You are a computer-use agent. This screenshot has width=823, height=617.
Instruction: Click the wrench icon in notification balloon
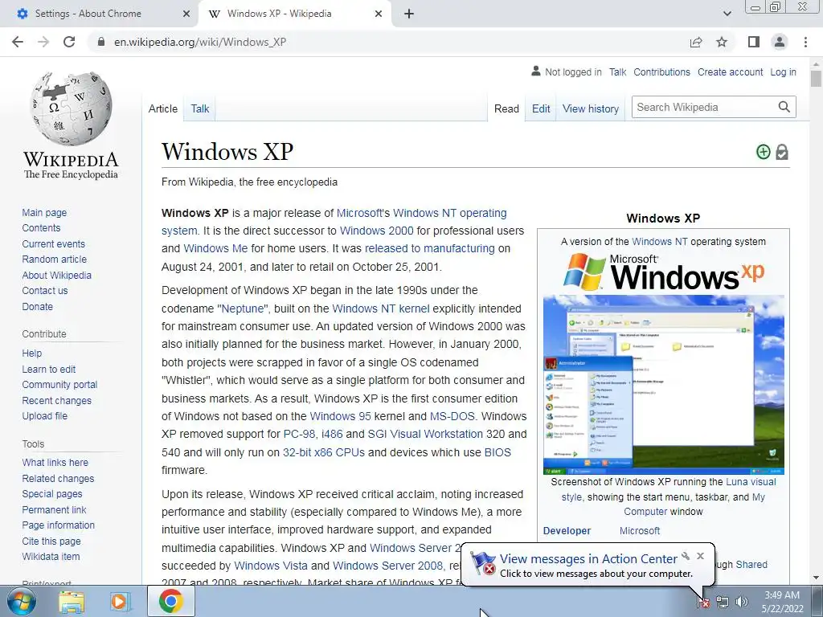point(686,556)
